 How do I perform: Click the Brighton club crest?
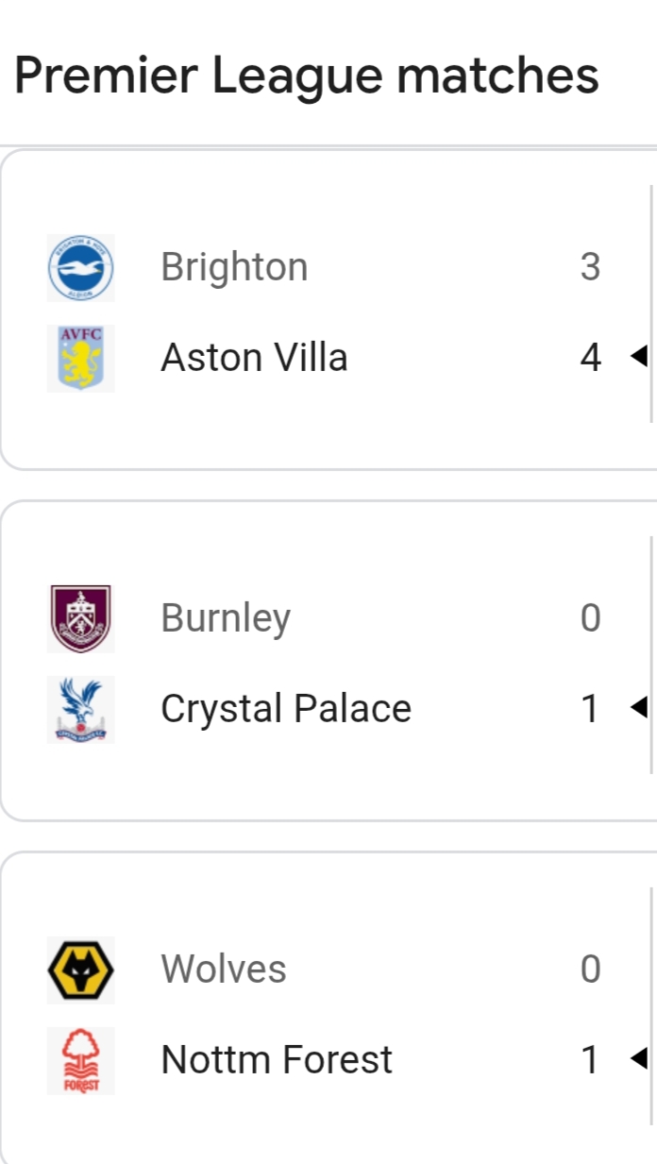[x=81, y=268]
